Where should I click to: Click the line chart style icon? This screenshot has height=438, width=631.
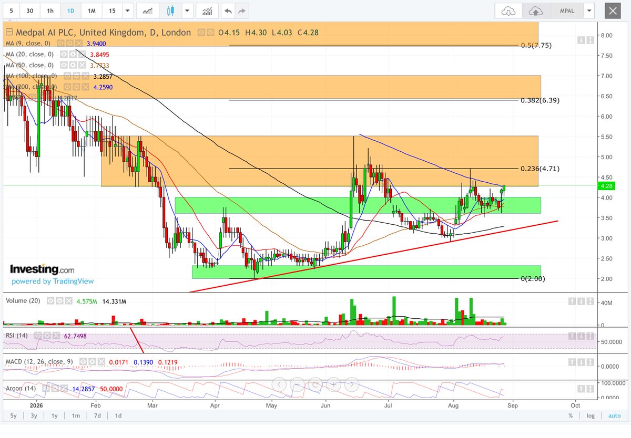click(x=148, y=11)
